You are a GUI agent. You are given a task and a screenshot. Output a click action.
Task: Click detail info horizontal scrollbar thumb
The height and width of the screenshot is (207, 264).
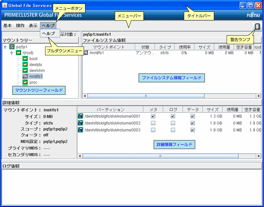(160, 156)
